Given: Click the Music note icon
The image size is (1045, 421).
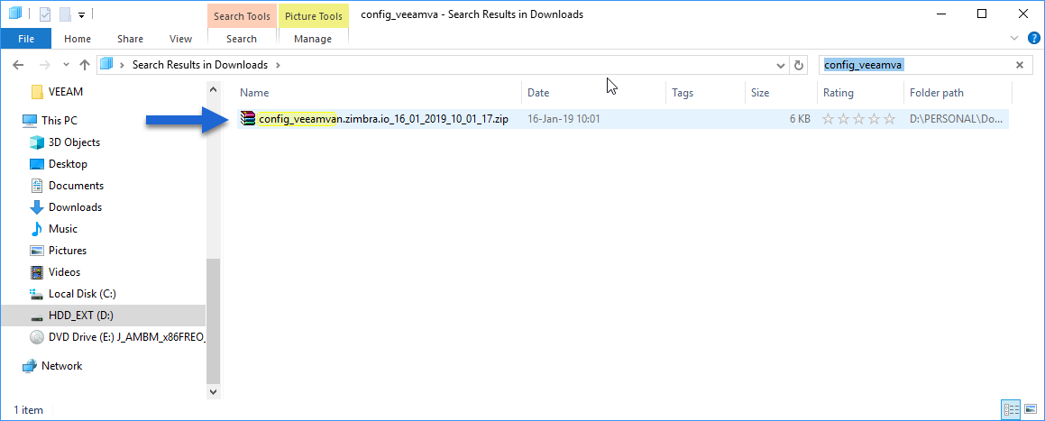Looking at the screenshot, I should click(37, 228).
